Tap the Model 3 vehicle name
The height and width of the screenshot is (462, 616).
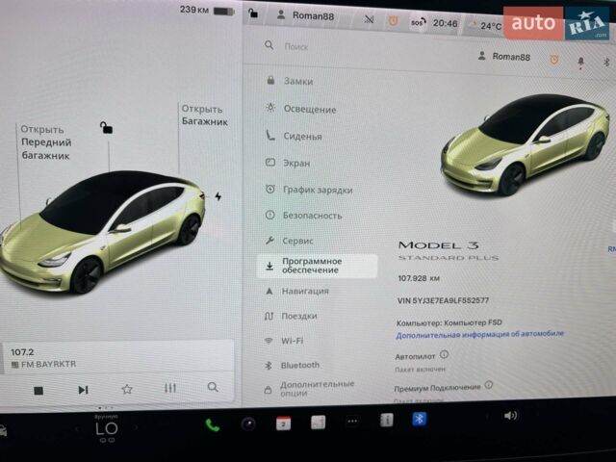coord(439,245)
